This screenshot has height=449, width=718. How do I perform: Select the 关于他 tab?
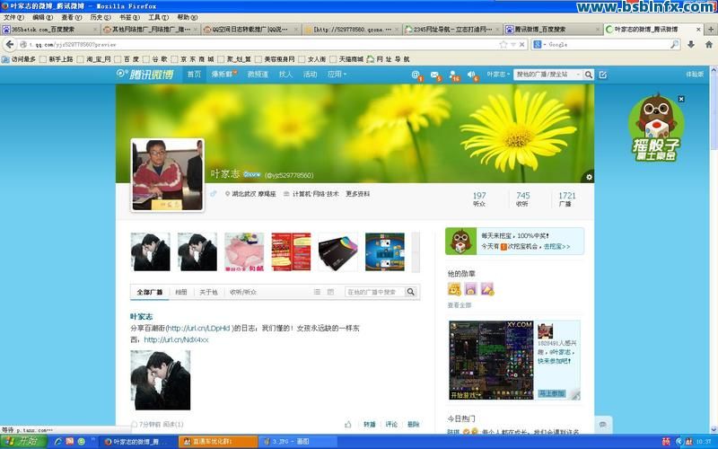[208, 292]
